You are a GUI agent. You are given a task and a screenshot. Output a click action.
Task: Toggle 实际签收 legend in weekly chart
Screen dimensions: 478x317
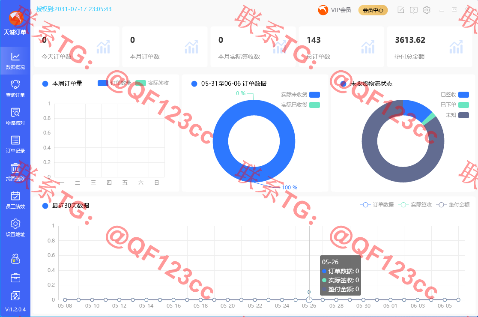pos(152,83)
